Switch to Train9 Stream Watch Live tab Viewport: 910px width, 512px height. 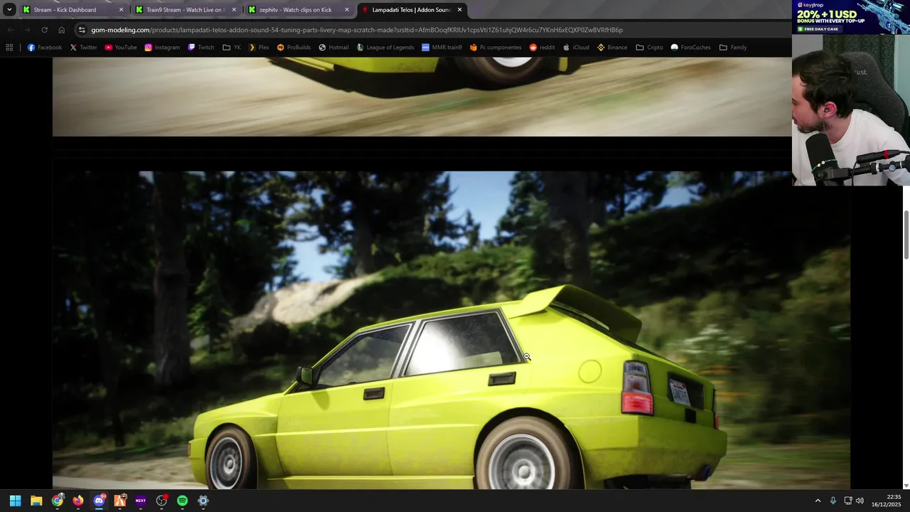tap(186, 10)
